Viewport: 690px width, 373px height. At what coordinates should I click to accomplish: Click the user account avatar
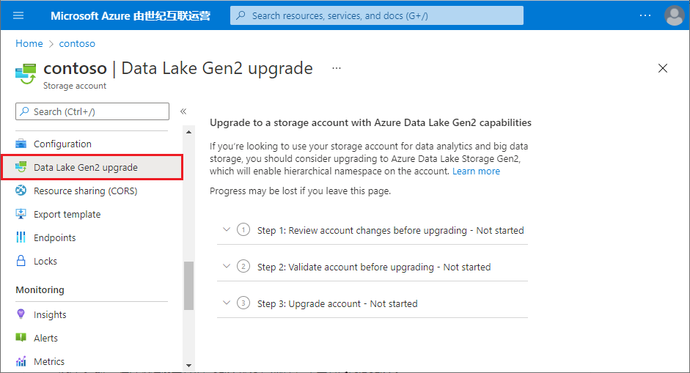(x=674, y=15)
